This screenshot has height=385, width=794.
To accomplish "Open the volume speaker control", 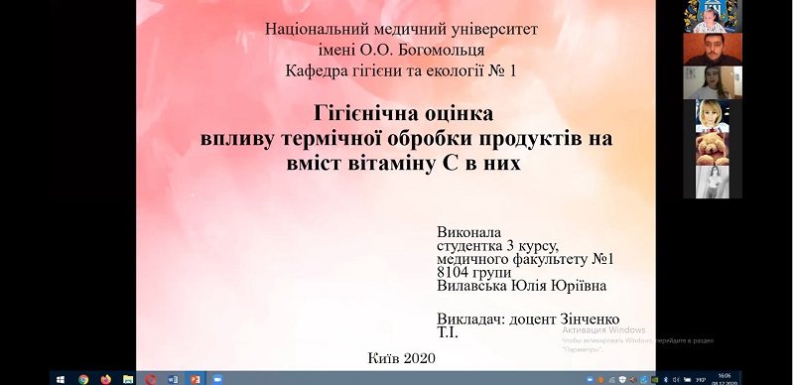I will [x=676, y=380].
